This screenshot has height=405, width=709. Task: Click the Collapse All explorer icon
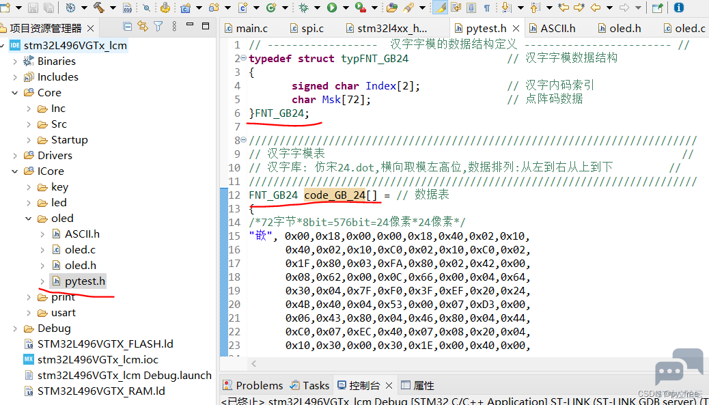tap(128, 27)
